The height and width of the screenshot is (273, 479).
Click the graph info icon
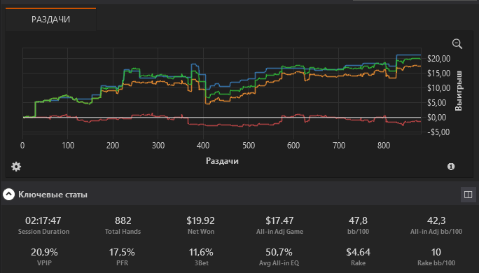click(451, 167)
